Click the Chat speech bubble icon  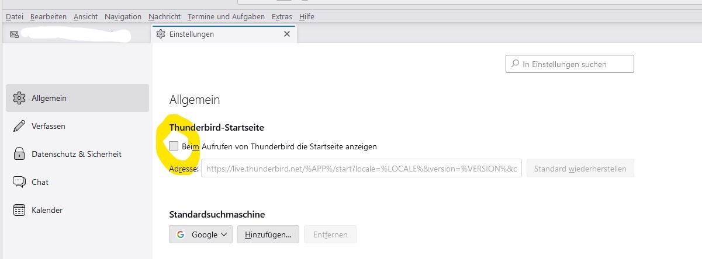pyautogui.click(x=19, y=182)
